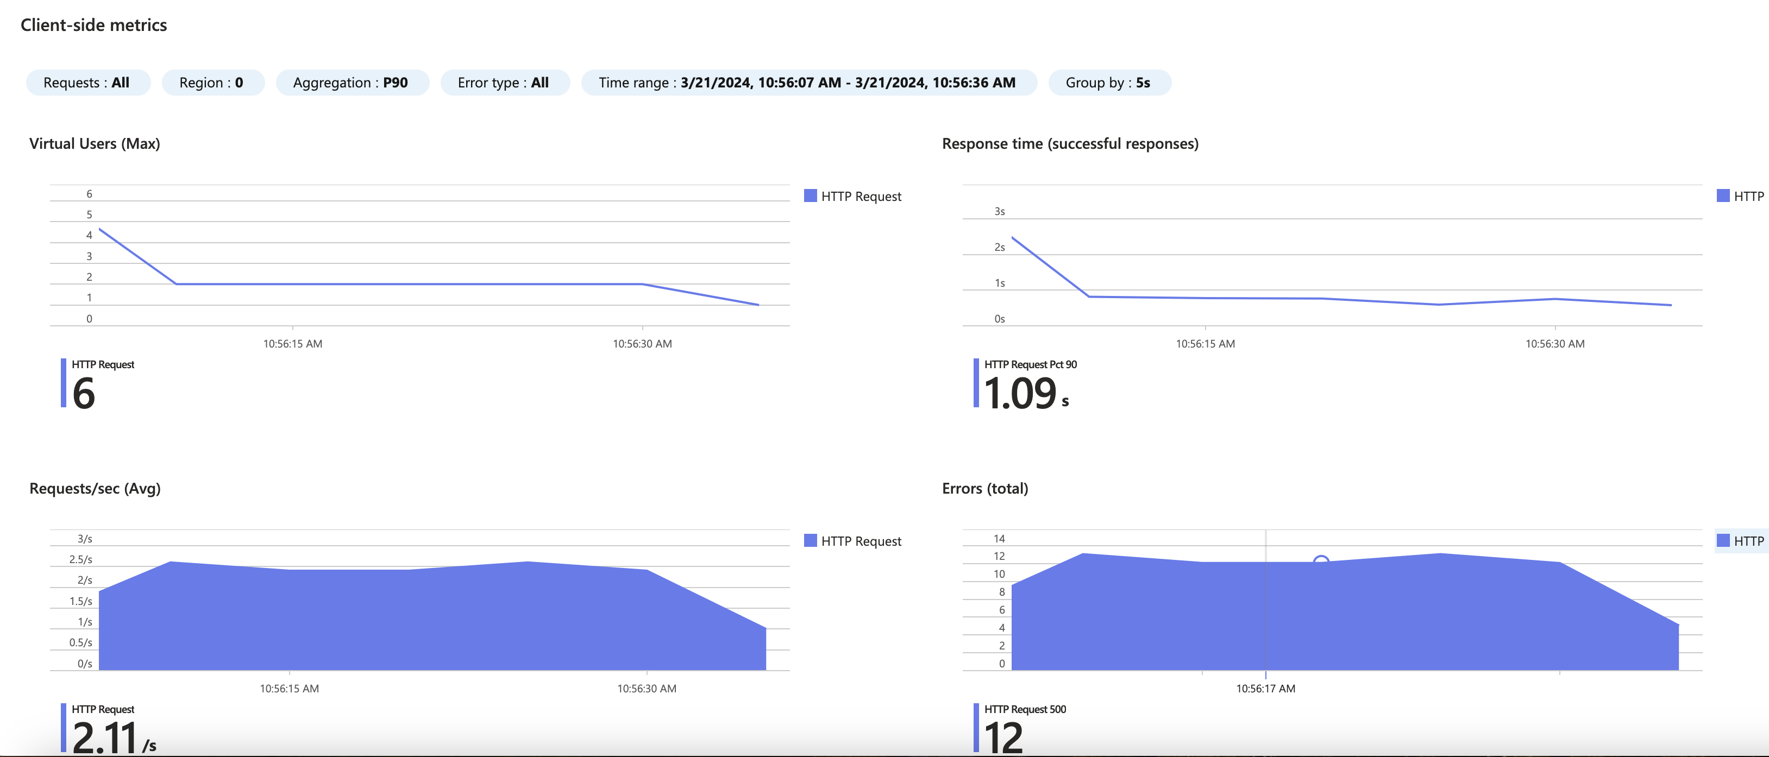Edit the Time range filter pill

click(x=807, y=83)
